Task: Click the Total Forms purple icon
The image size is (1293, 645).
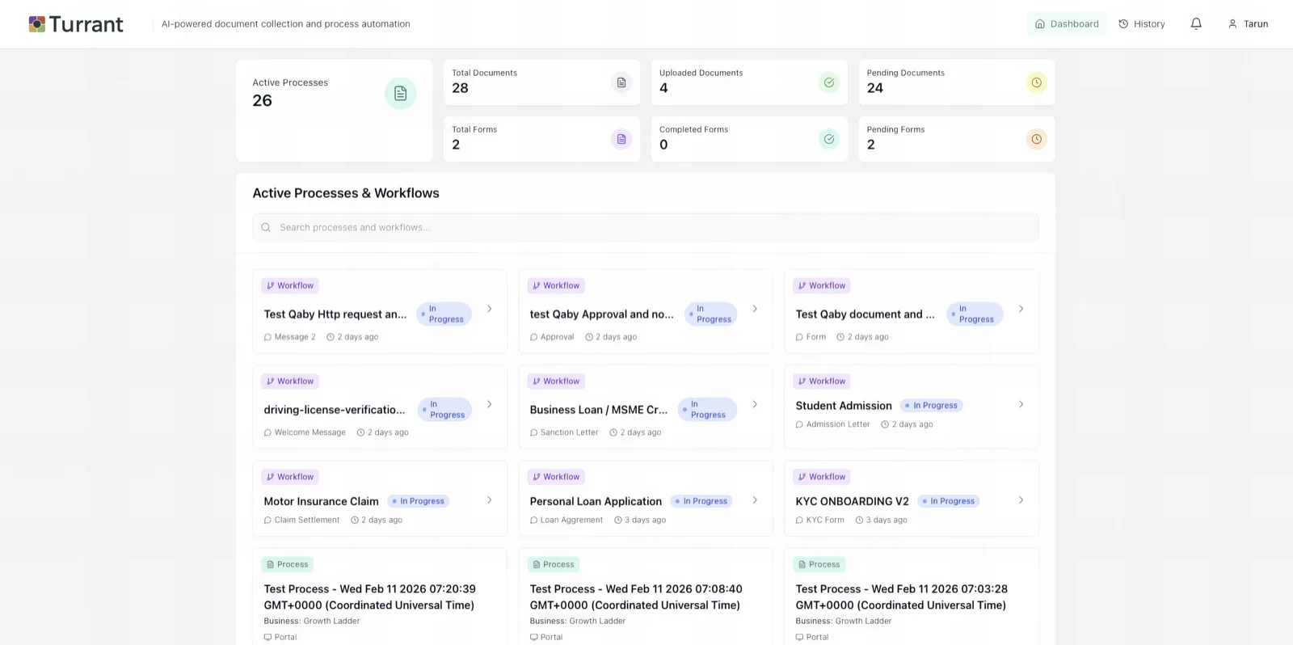Action: (621, 139)
